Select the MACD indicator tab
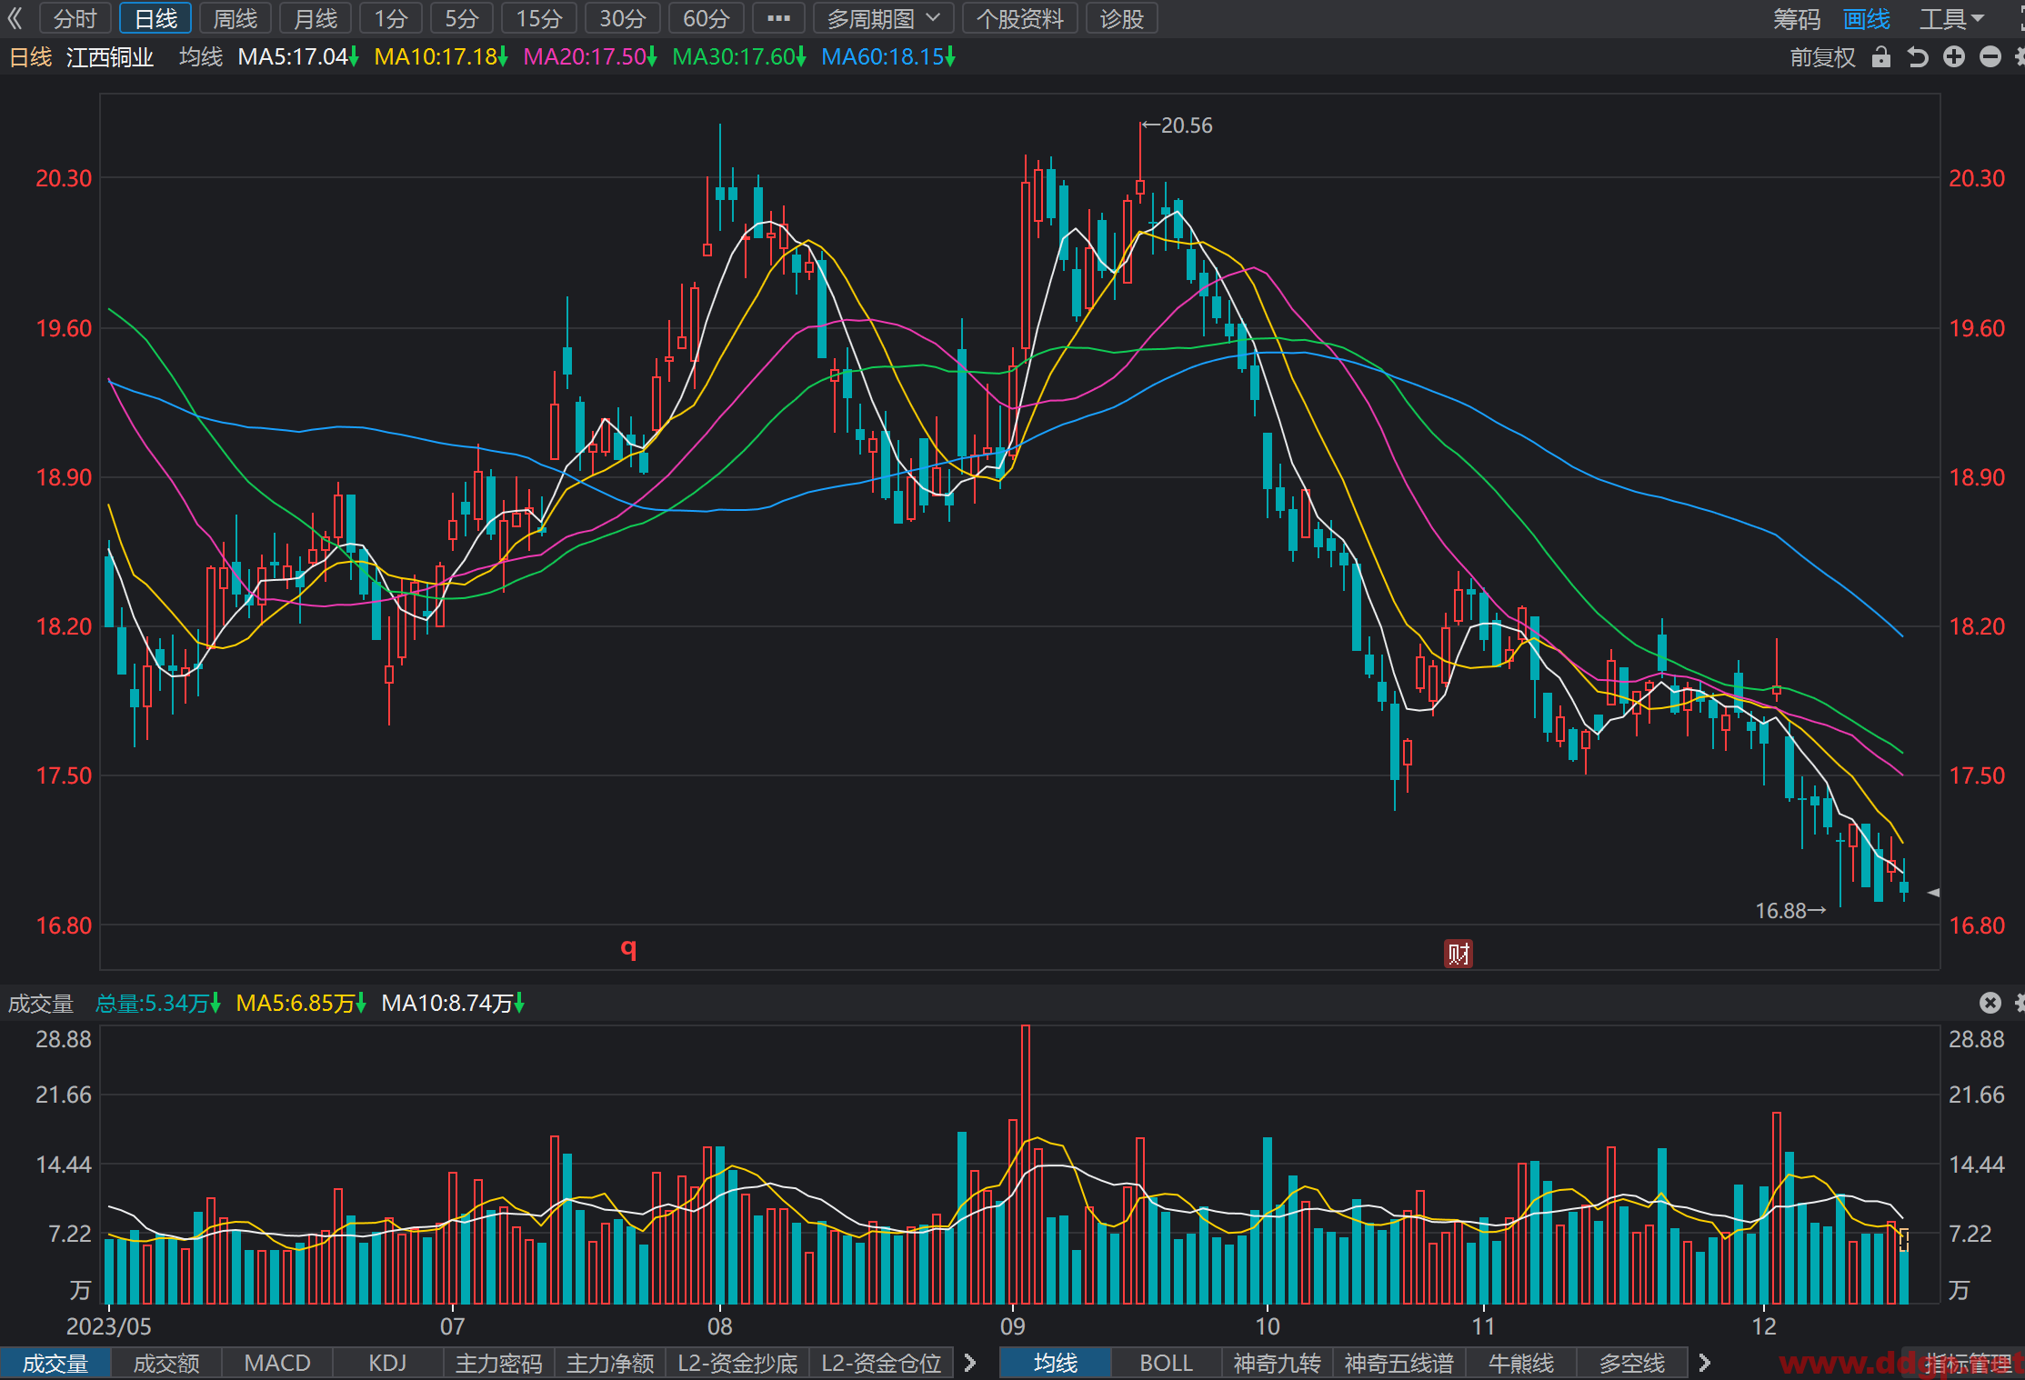Screen dimensions: 2025x1380 pos(277,1363)
